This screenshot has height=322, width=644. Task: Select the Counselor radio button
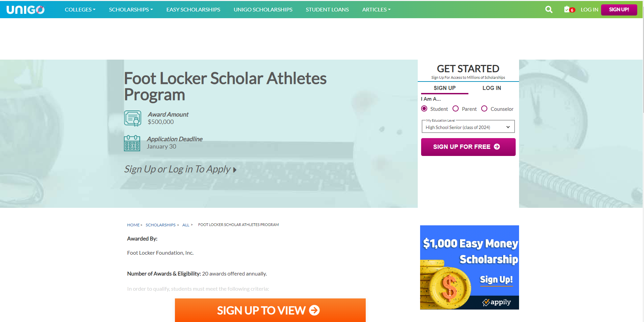tap(484, 109)
